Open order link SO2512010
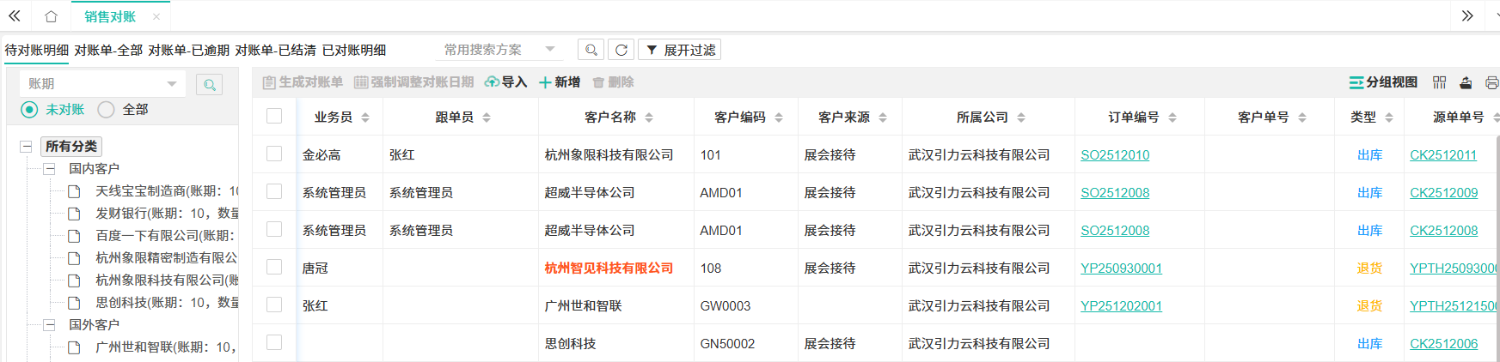The width and height of the screenshot is (1500, 362). pos(1114,155)
